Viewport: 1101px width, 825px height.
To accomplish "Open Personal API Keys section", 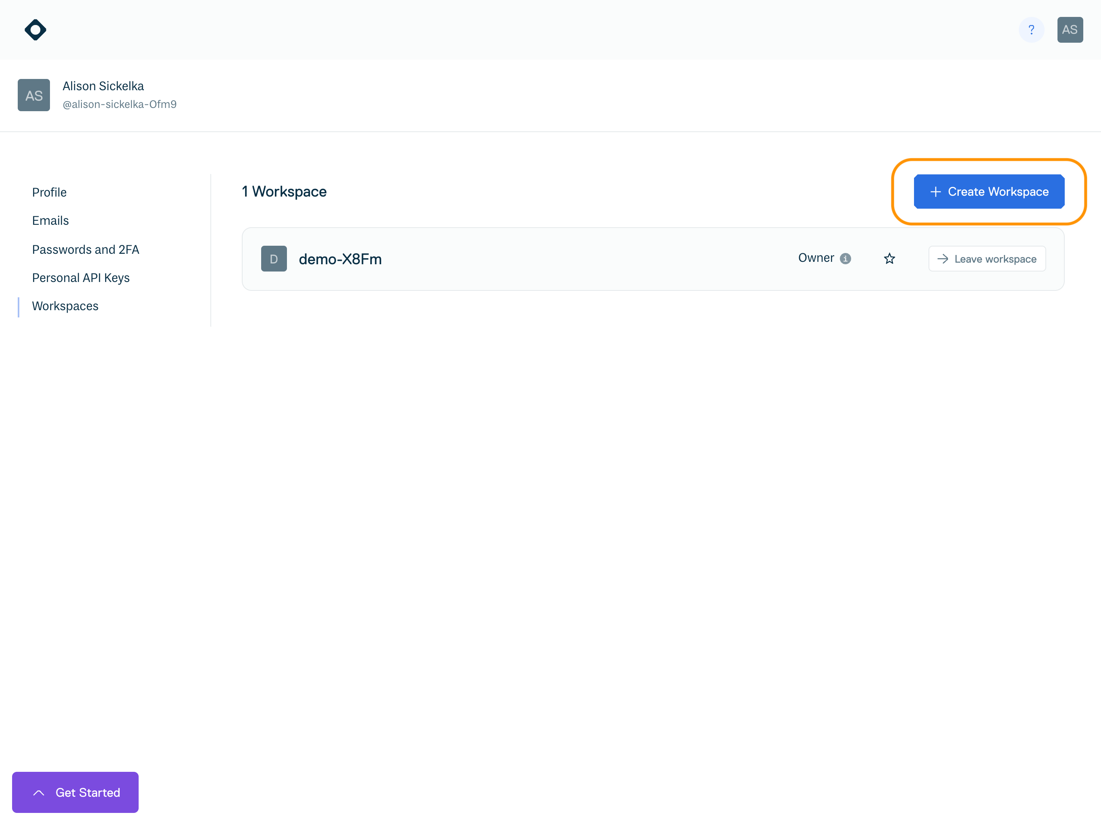I will tap(81, 278).
